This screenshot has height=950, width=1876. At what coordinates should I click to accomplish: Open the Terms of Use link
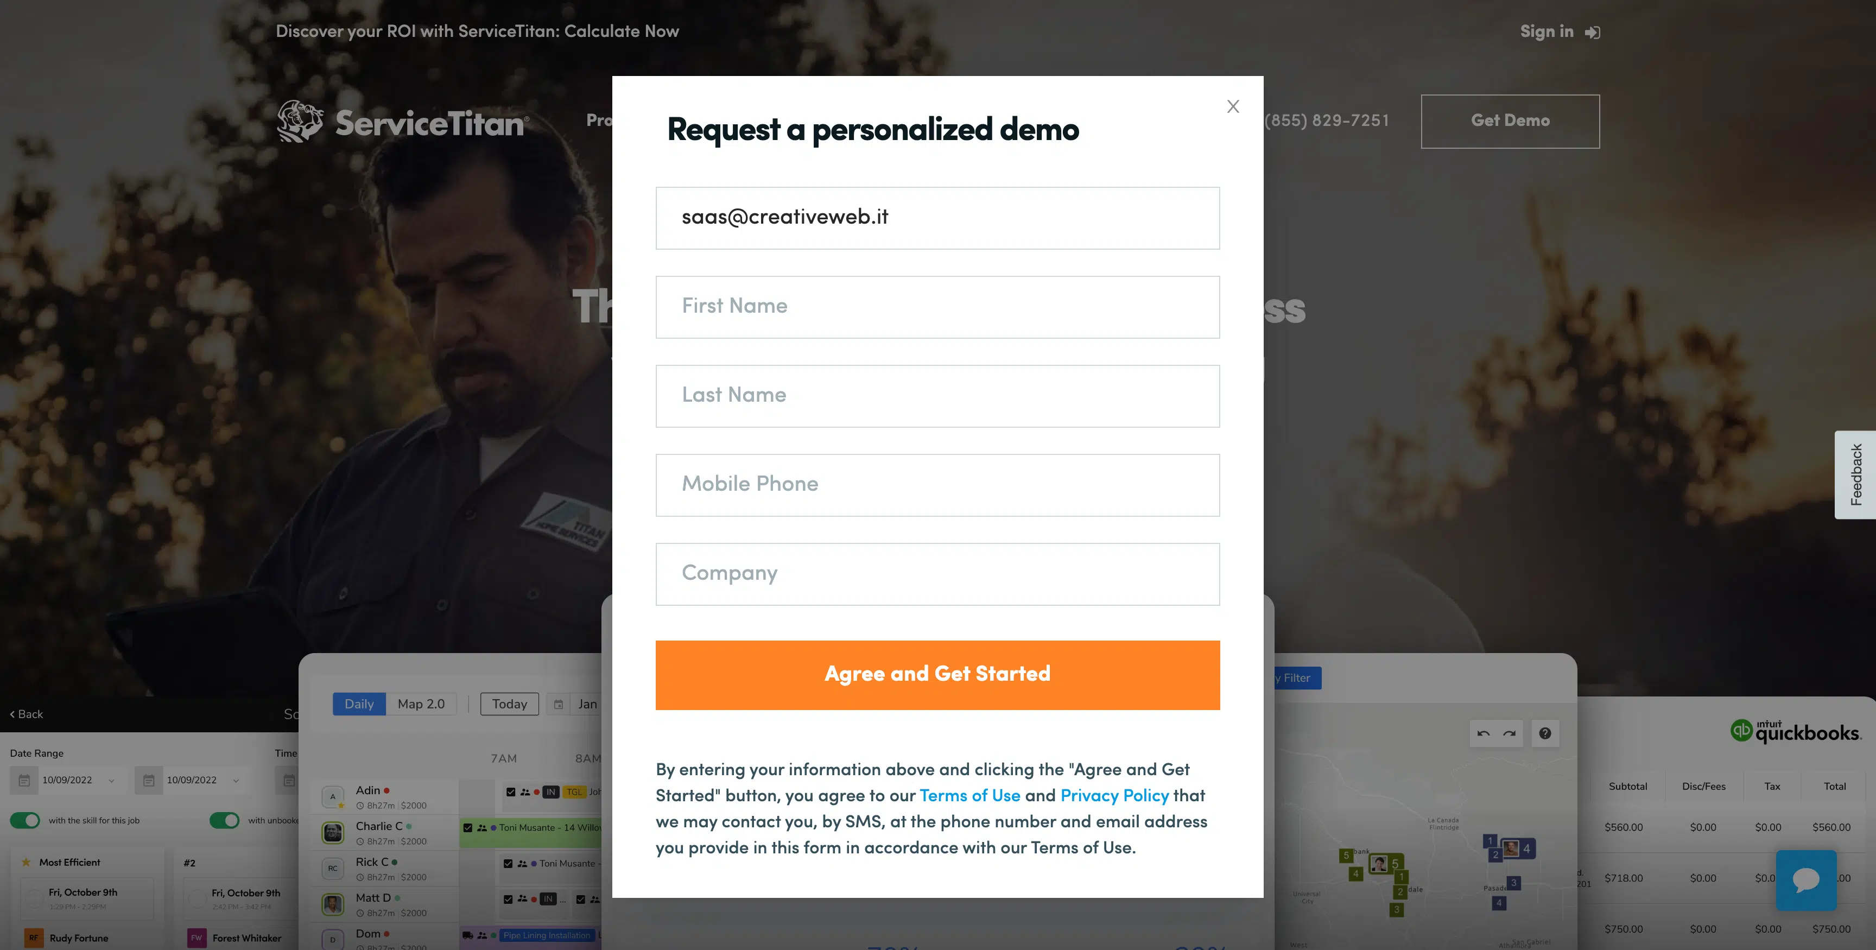pos(969,795)
